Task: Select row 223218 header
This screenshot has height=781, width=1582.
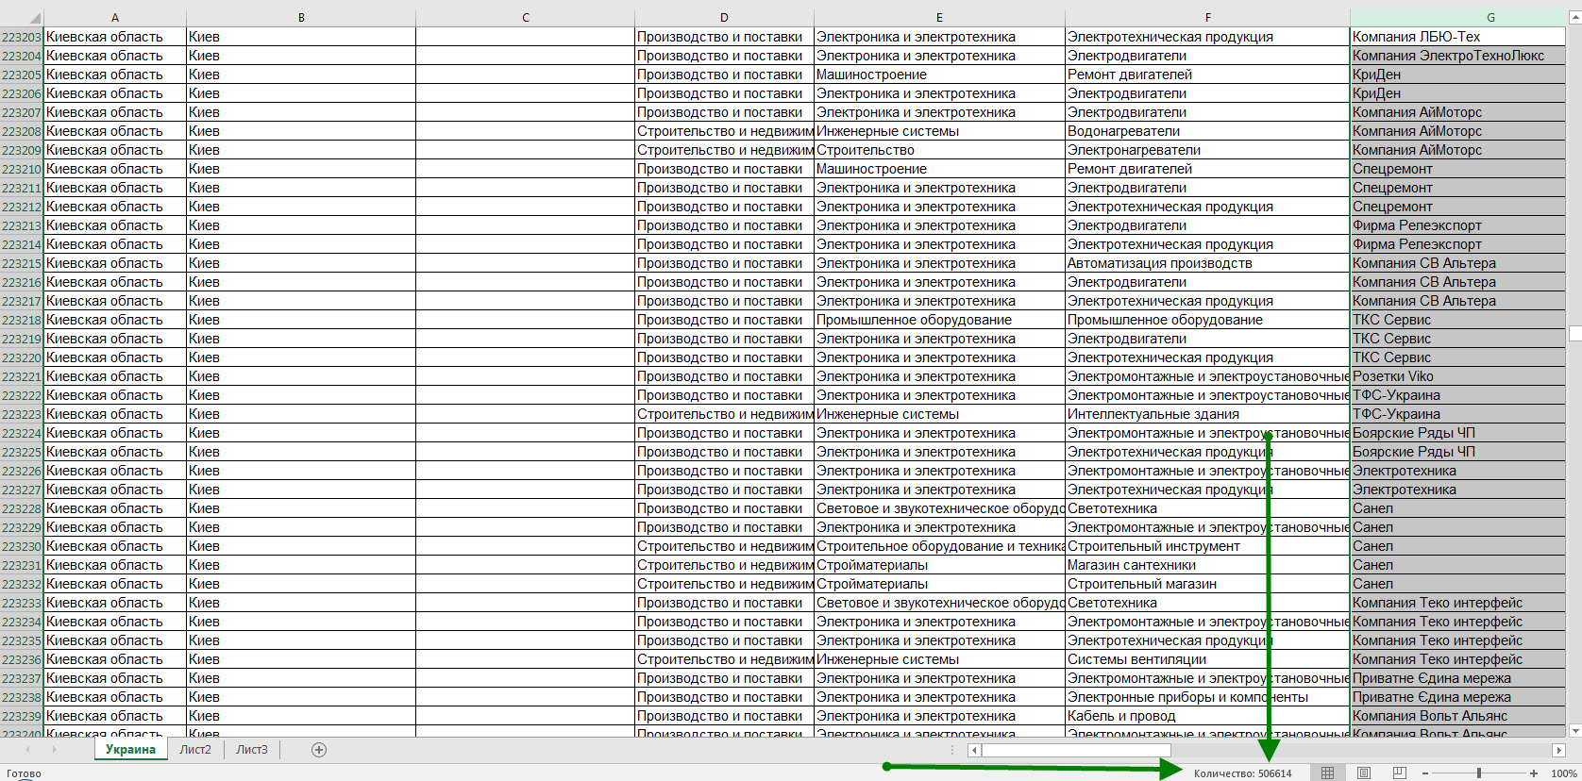Action: point(22,320)
